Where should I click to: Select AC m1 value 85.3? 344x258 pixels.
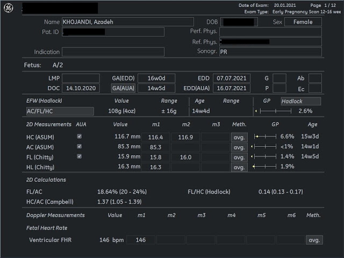click(x=155, y=147)
